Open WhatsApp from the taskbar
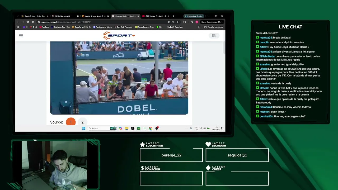 (145, 128)
